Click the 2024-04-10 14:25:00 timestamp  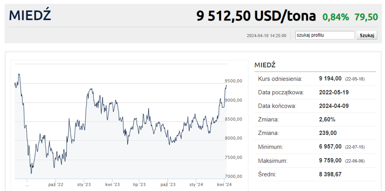tap(266, 36)
